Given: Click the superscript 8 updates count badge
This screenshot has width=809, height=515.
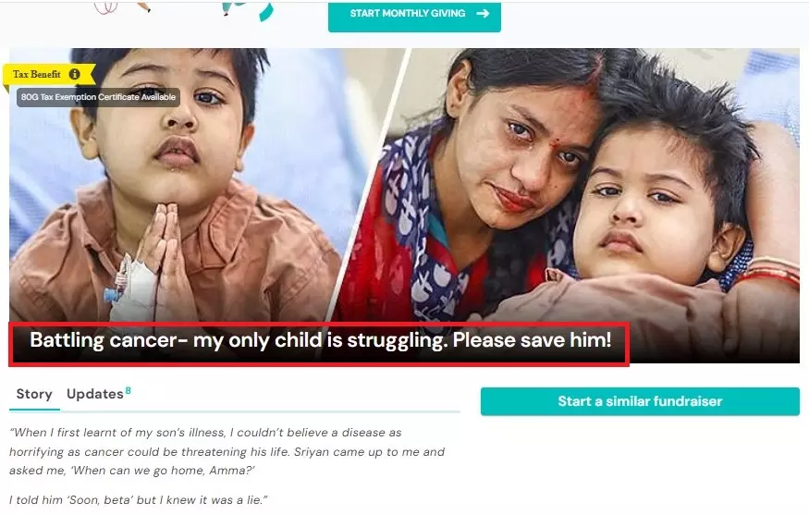Looking at the screenshot, I should pos(128,390).
